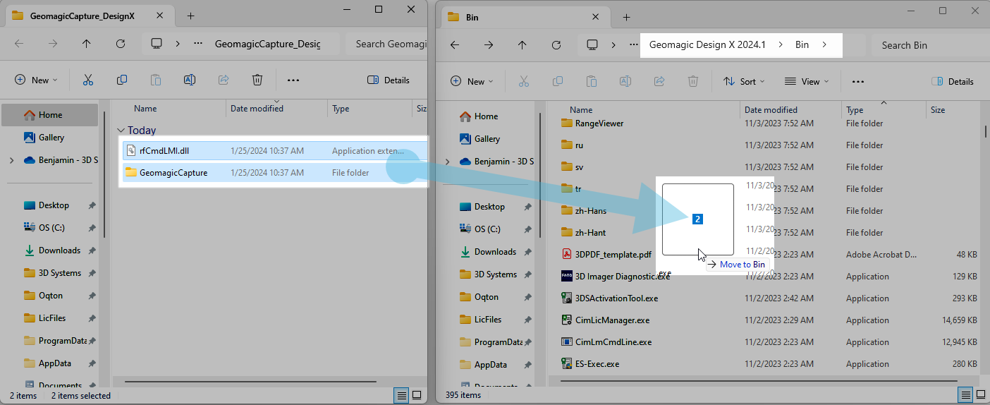Click Share icon in left window toolbar

point(224,80)
